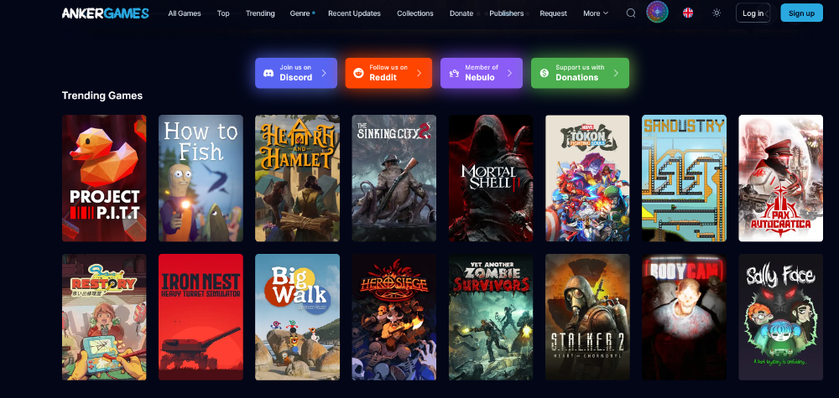Open the UK flag language selector
The image size is (839, 398).
pyautogui.click(x=688, y=13)
